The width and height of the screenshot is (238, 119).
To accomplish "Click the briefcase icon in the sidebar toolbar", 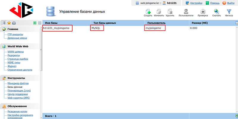I will (14, 23).
